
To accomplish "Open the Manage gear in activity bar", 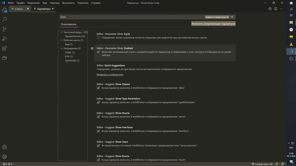I will tap(5, 157).
